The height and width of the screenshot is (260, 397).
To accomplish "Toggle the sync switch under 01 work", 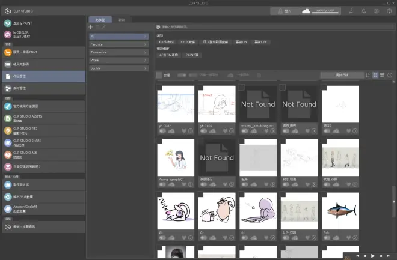I will 245,238.
